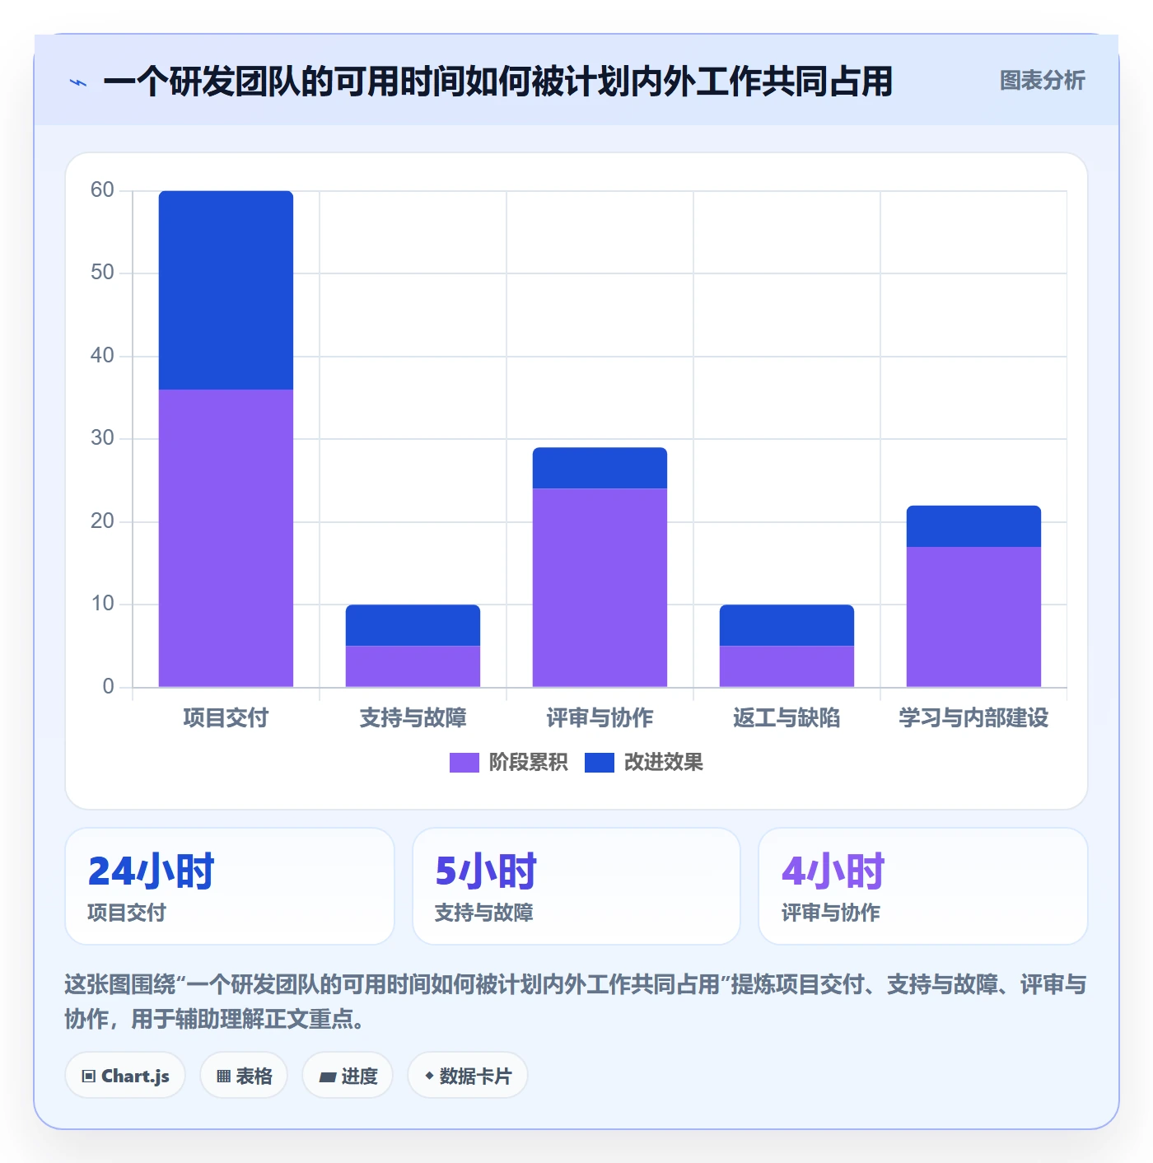Click the chart title text in header

coord(497,82)
